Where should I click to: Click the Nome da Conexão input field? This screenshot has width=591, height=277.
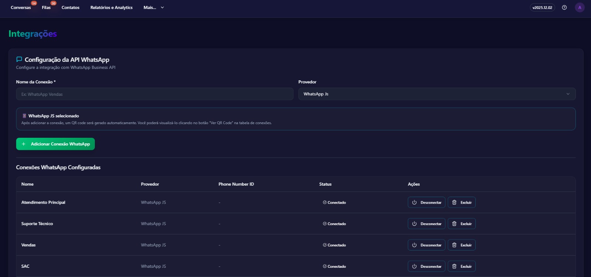tap(155, 94)
